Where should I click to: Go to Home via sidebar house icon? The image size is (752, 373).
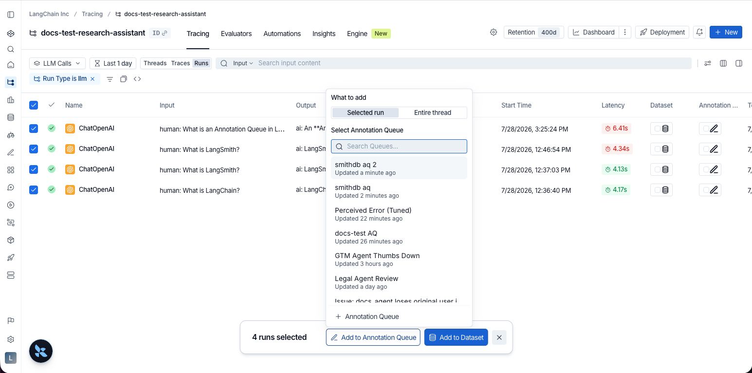[11, 65]
